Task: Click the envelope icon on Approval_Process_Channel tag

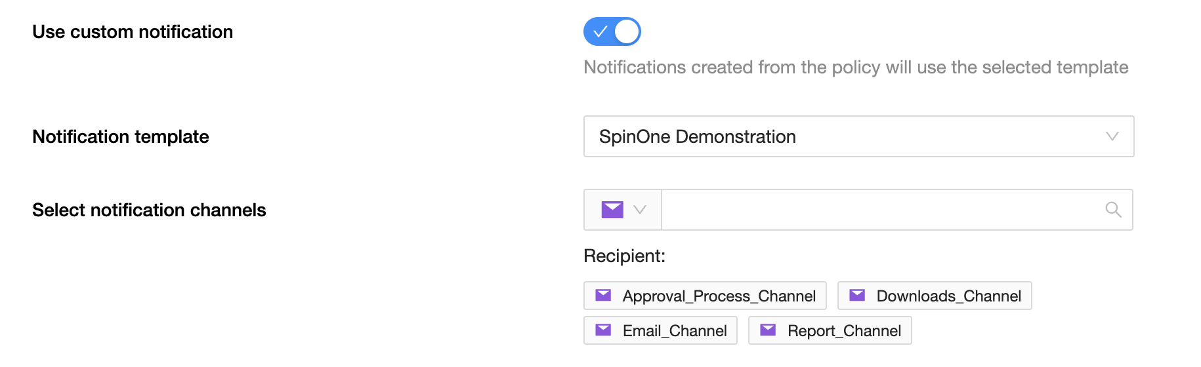Action: (x=603, y=296)
